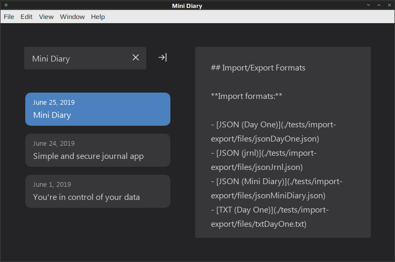Click the Import/Export Formats heading text
This screenshot has width=395, height=262.
(258, 68)
